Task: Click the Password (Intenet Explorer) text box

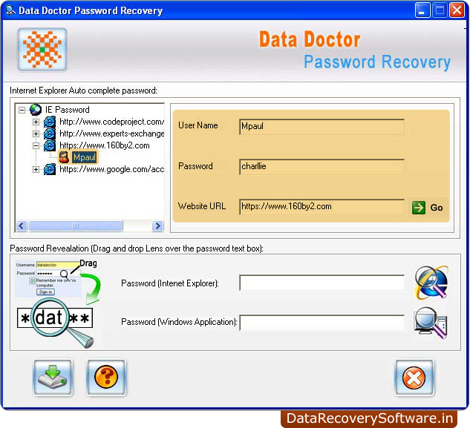Action: pyautogui.click(x=322, y=283)
